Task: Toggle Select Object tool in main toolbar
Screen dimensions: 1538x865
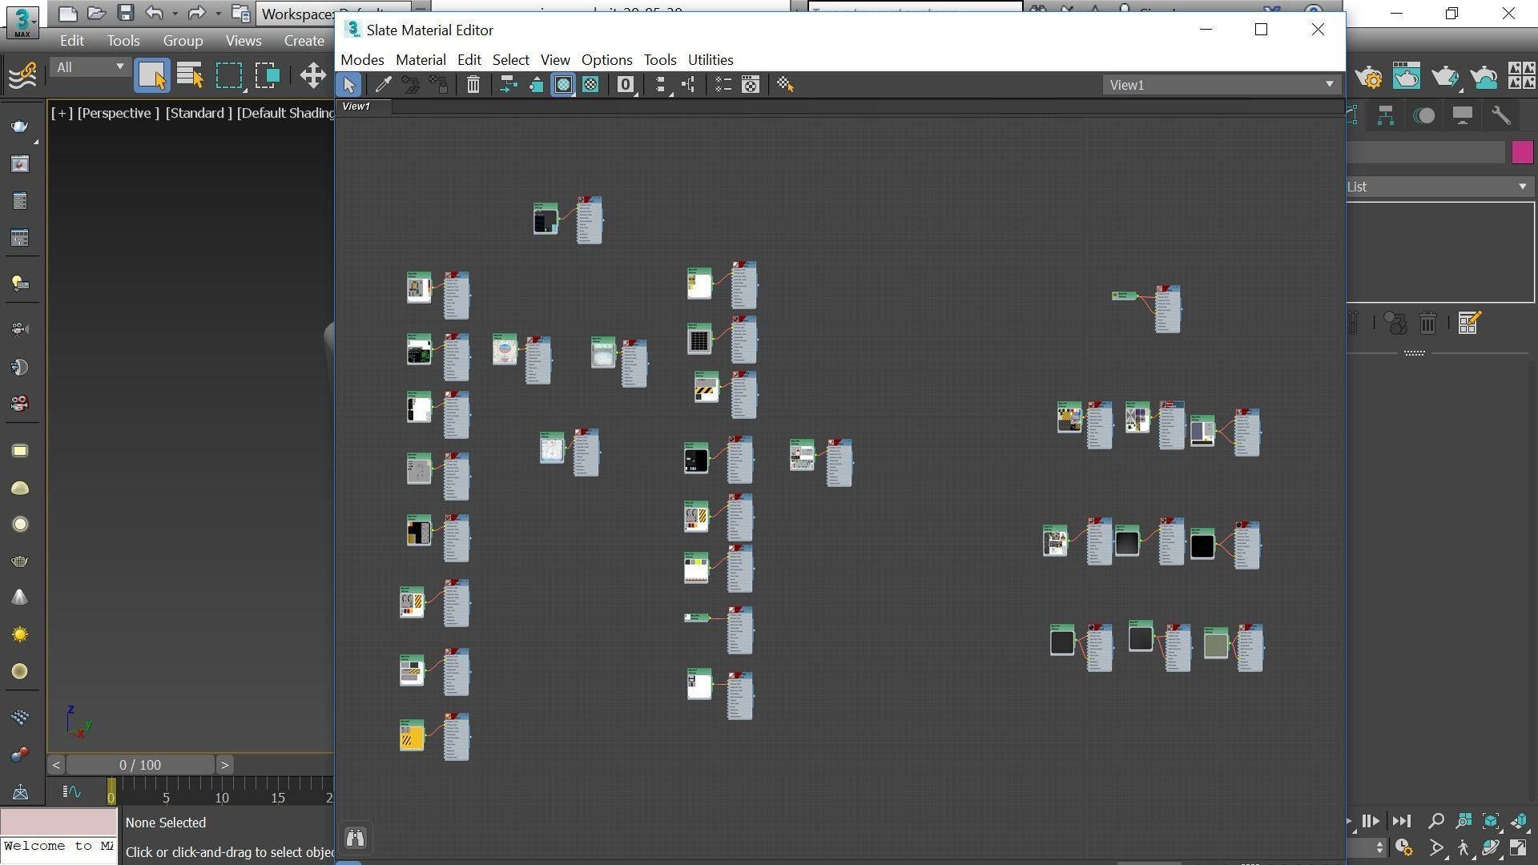Action: 151,75
